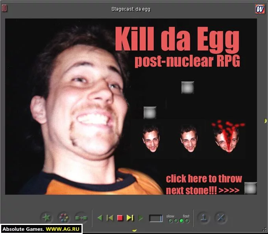Click the 'fast' speed label
Screen dimensions: 268x234
186,216
